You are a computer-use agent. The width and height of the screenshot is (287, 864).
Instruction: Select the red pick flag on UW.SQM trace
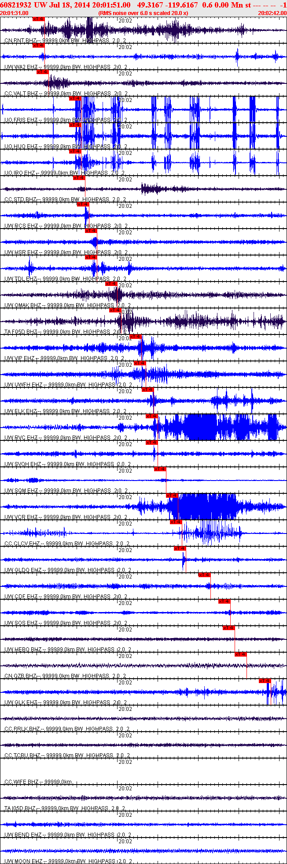[160, 469]
